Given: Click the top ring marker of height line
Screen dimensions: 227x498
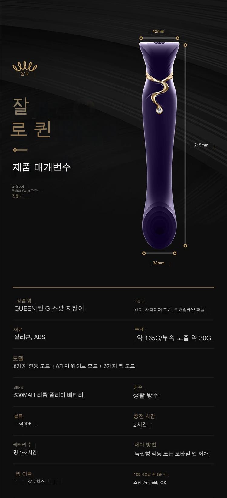Looking at the screenshot, I should 185,45.
